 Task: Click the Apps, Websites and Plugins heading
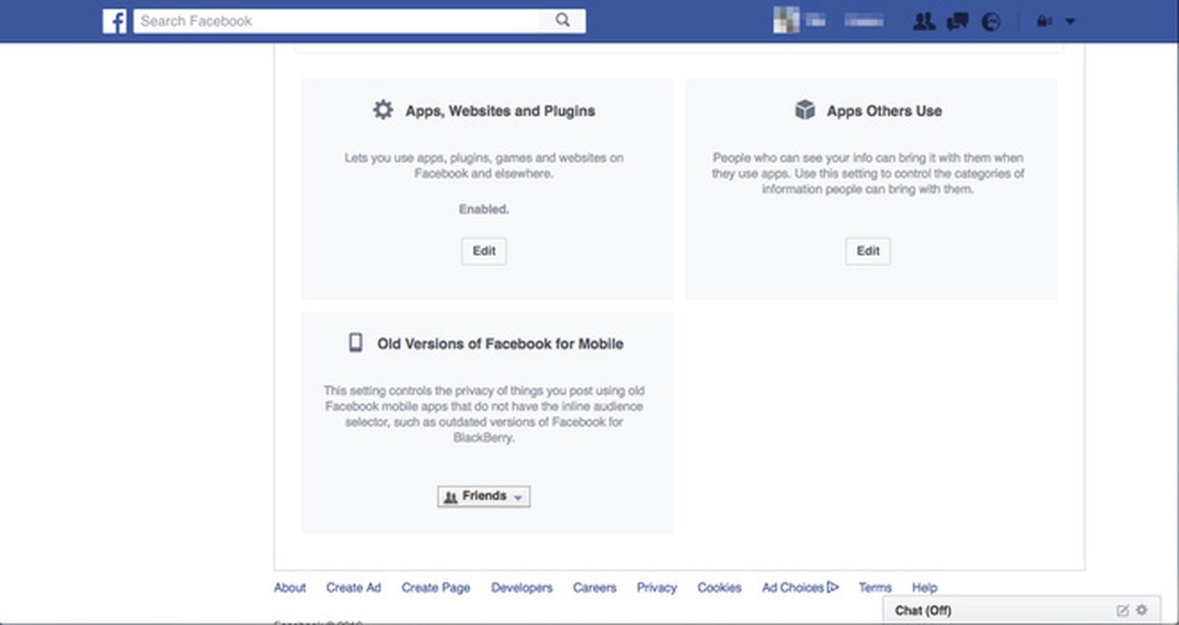click(x=500, y=111)
